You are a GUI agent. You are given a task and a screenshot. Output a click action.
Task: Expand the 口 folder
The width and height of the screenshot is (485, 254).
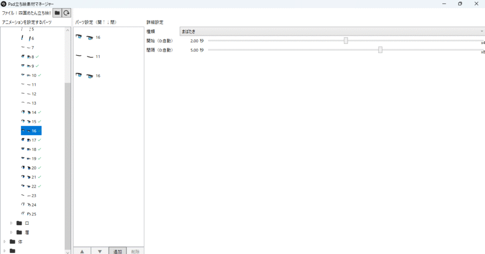click(x=12, y=223)
